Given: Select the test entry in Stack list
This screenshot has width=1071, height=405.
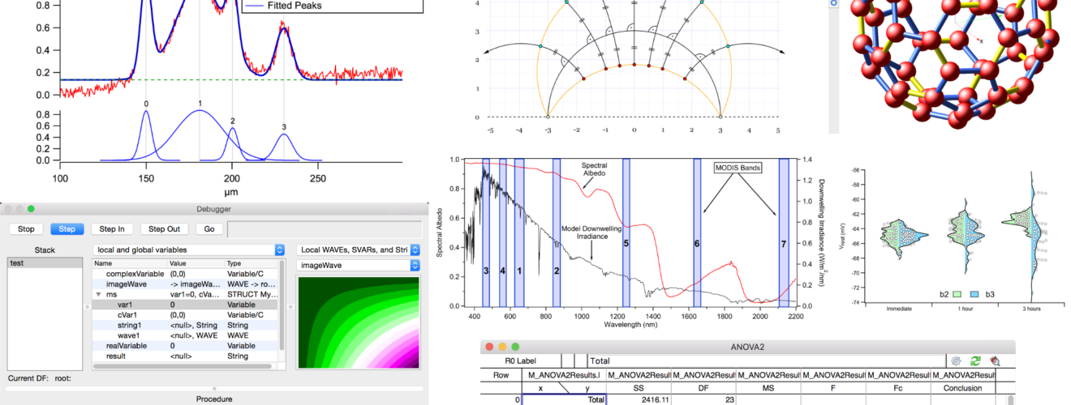Looking at the screenshot, I should (x=45, y=263).
